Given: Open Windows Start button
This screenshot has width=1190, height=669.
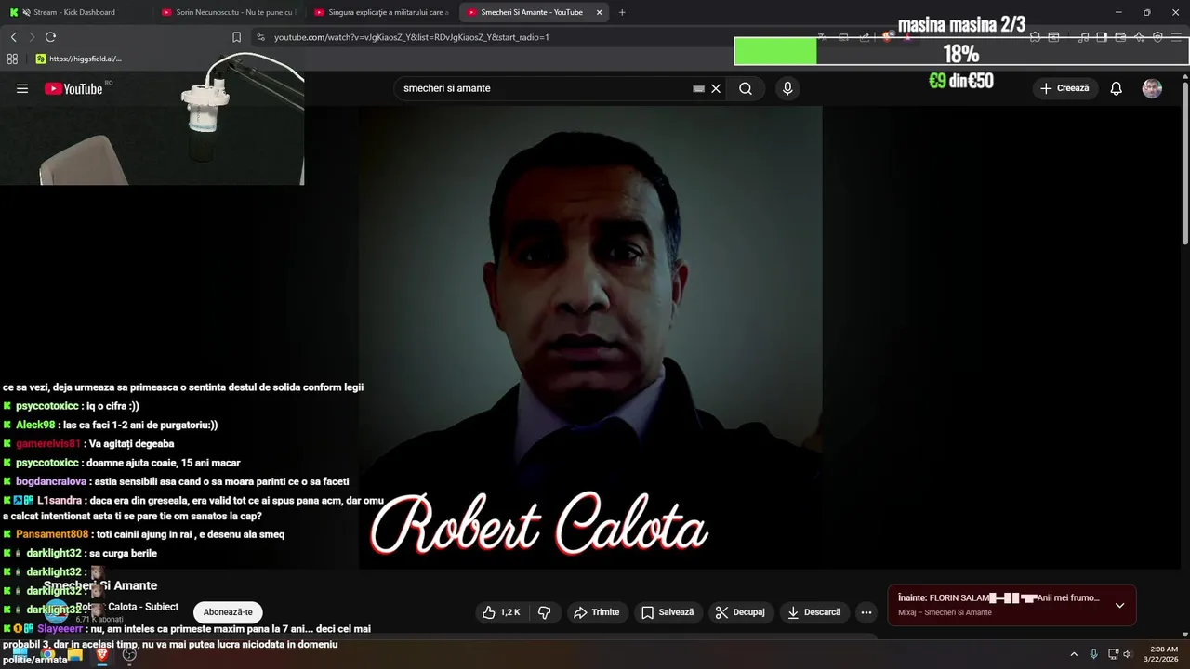Looking at the screenshot, I should (x=20, y=654).
